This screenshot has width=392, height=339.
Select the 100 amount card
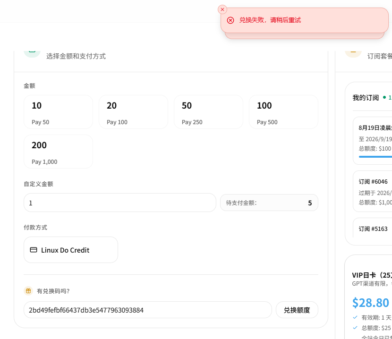point(283,112)
